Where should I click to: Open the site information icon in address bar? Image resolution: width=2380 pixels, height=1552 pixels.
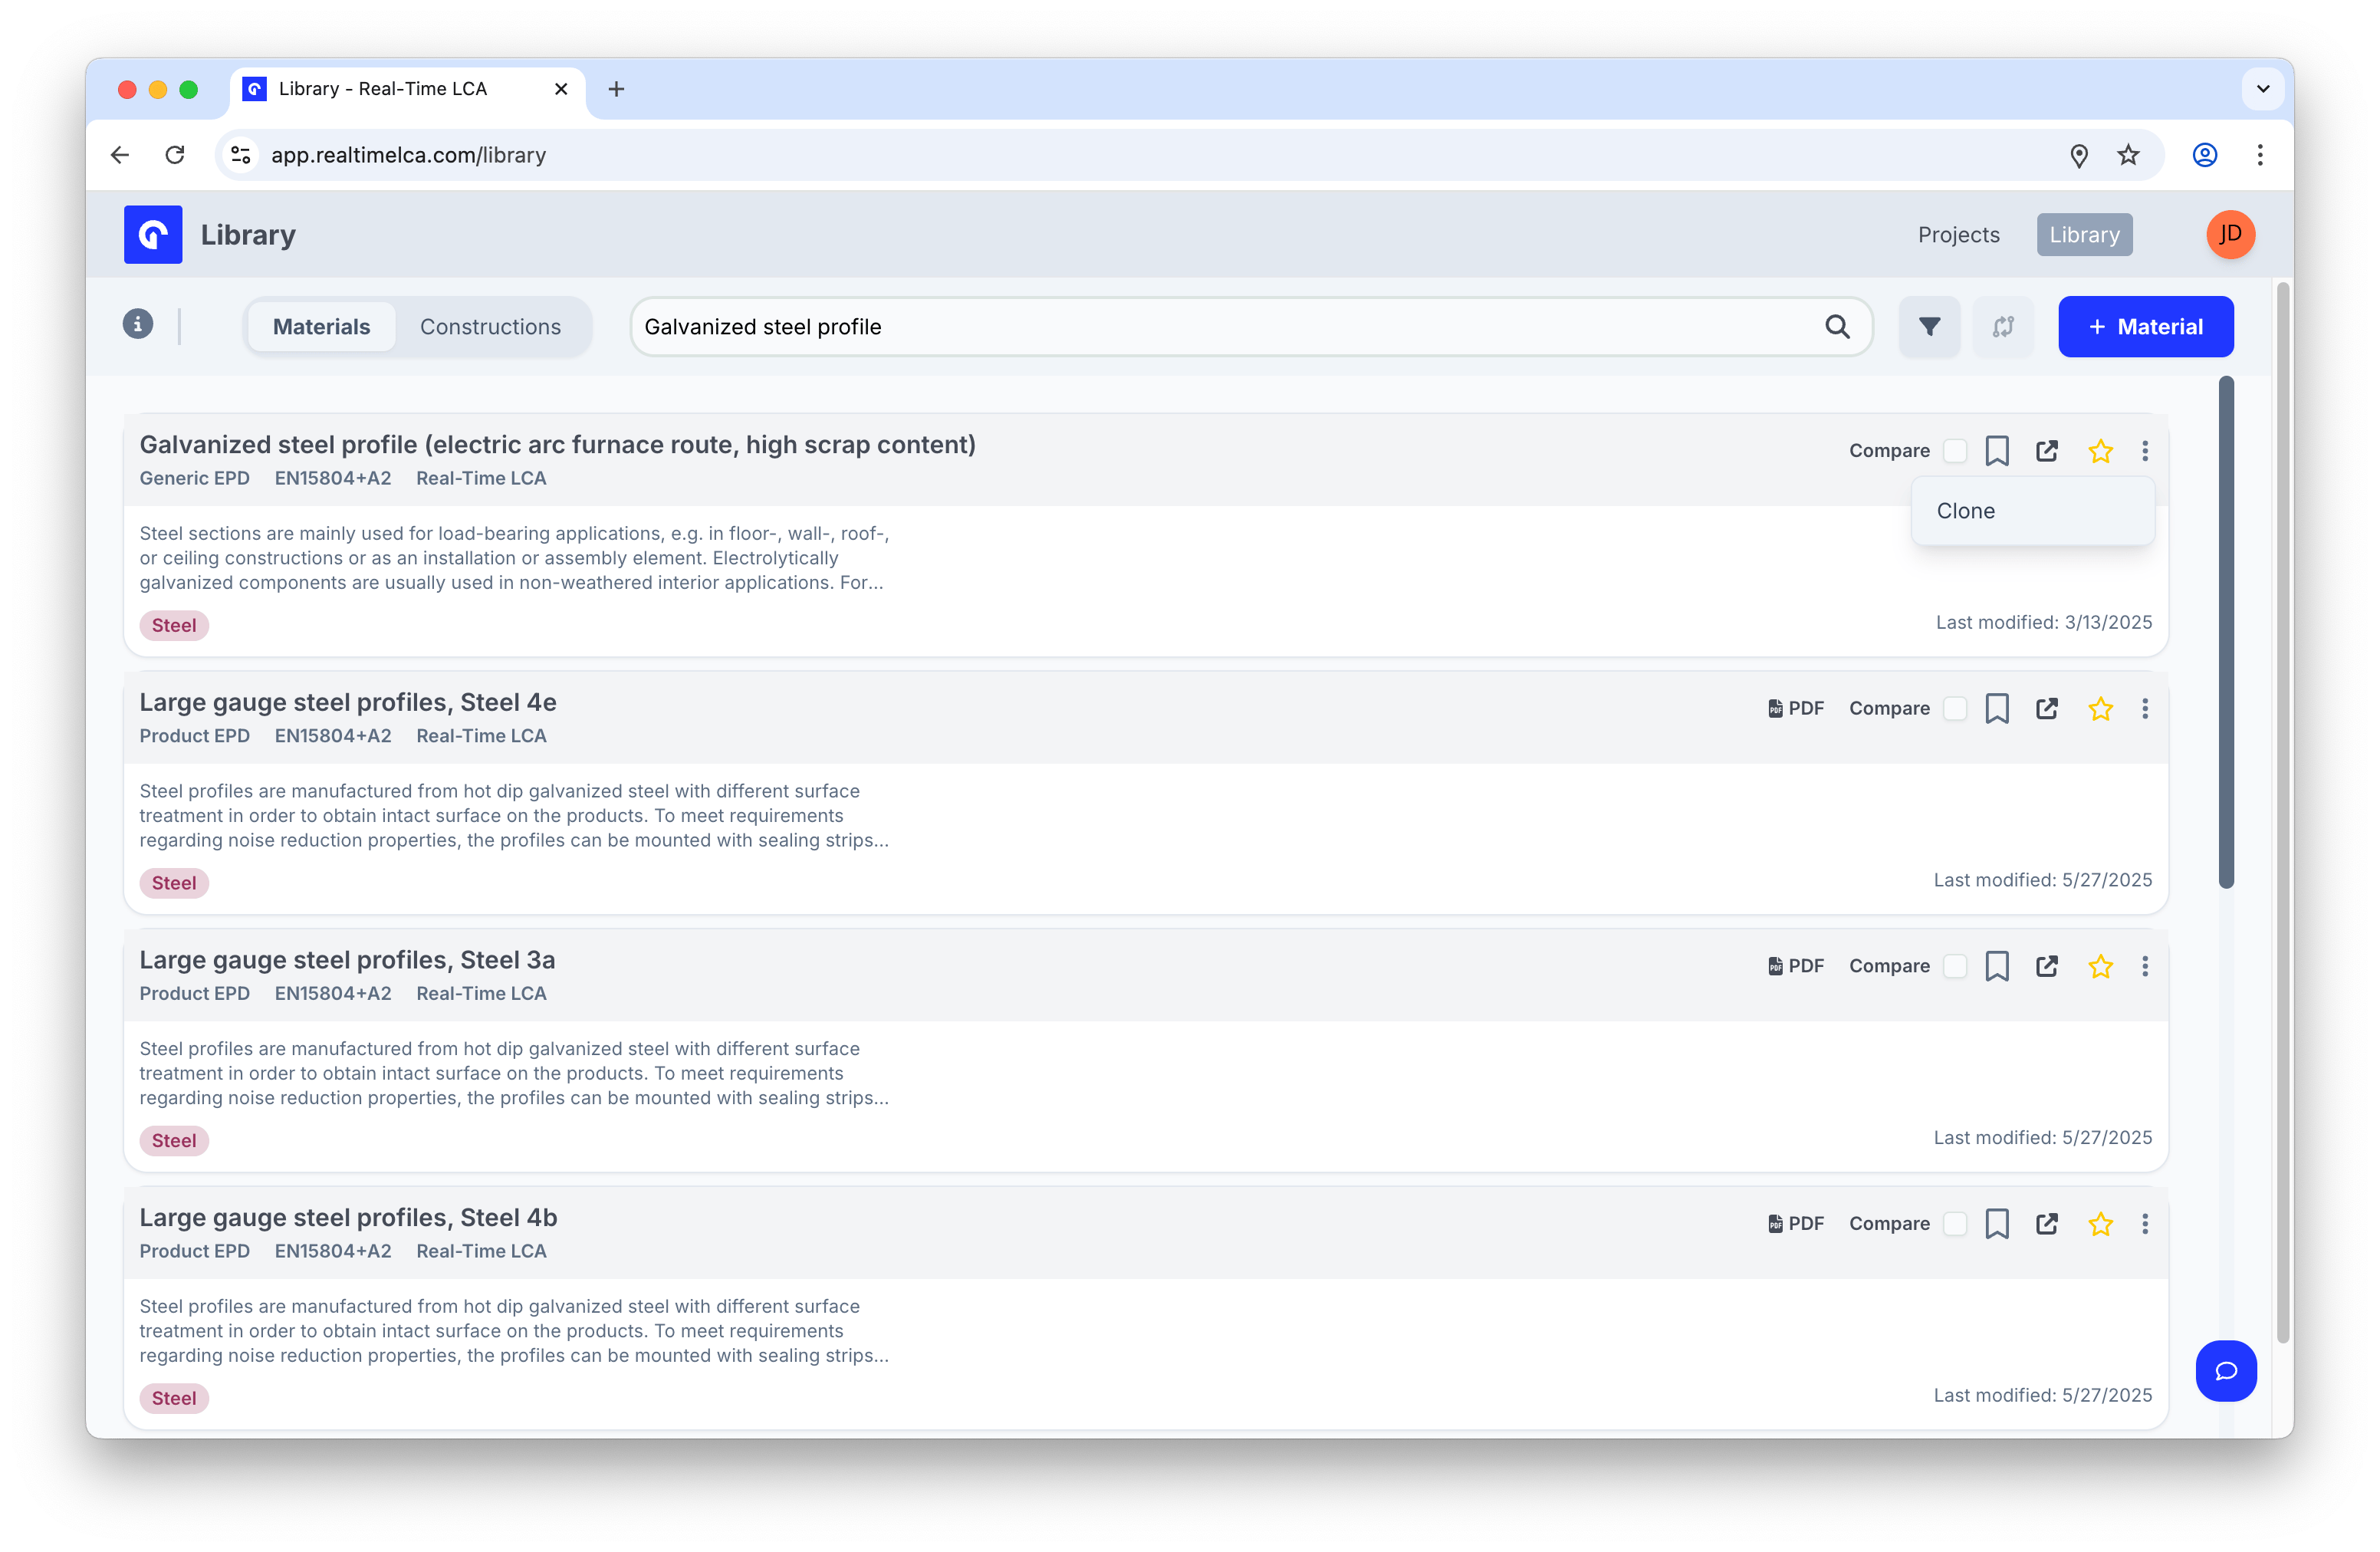pos(241,155)
